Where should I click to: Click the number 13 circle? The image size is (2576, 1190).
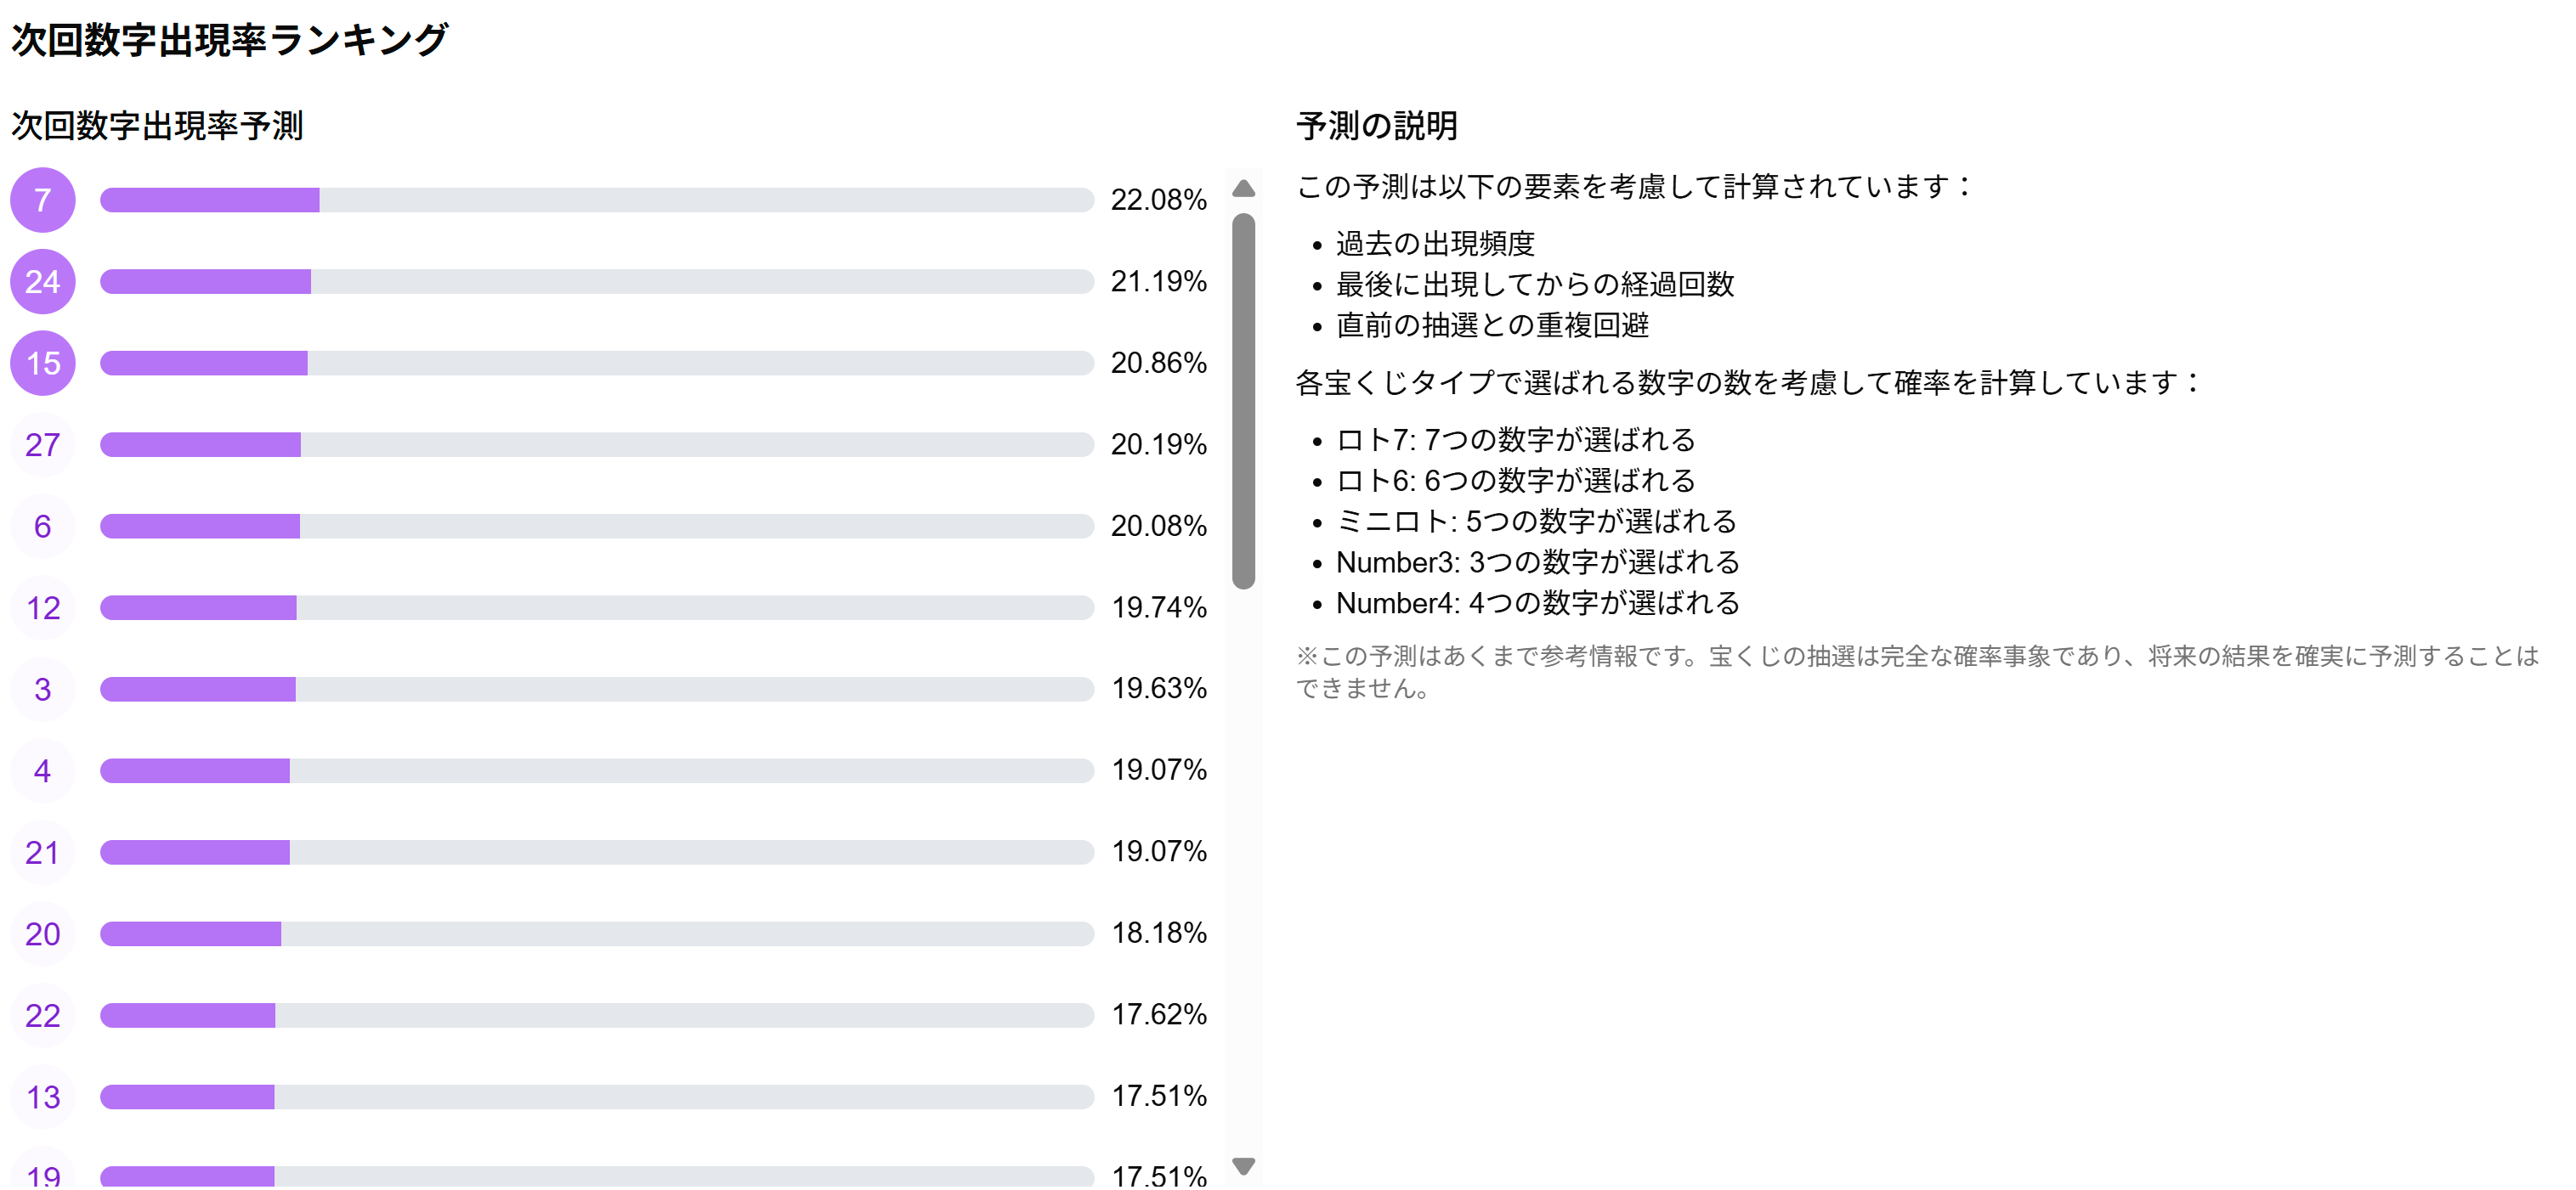pos(42,1097)
